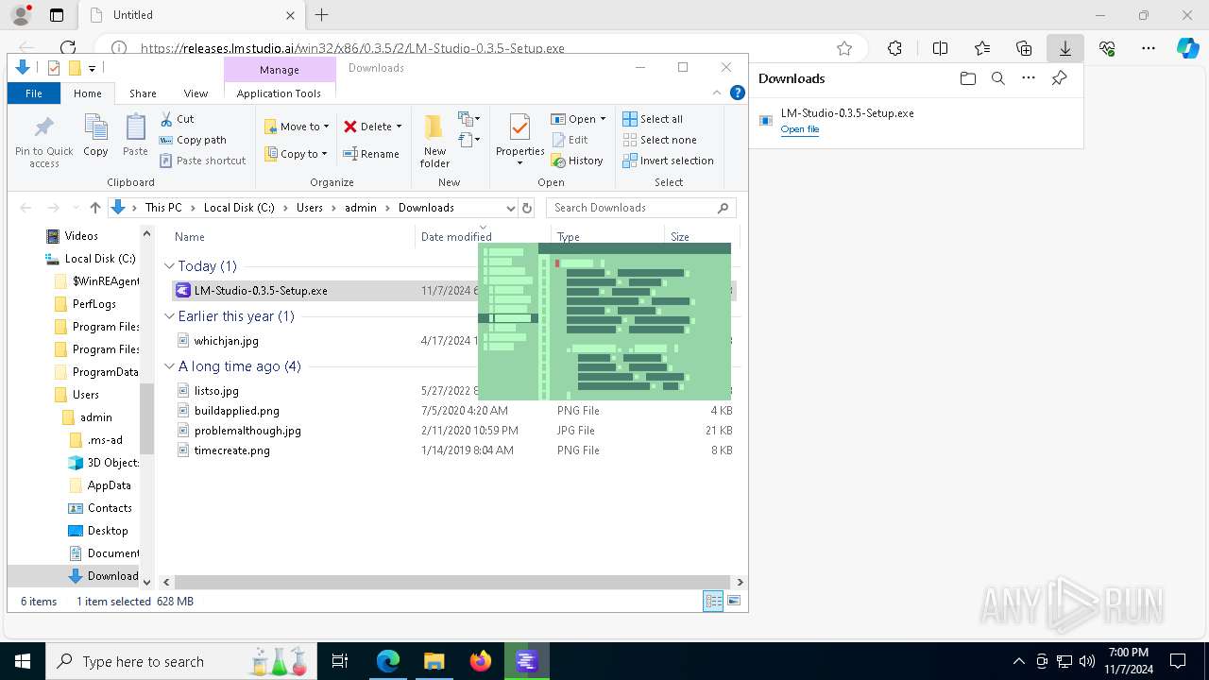Select the Manage contextual tab

tap(280, 70)
